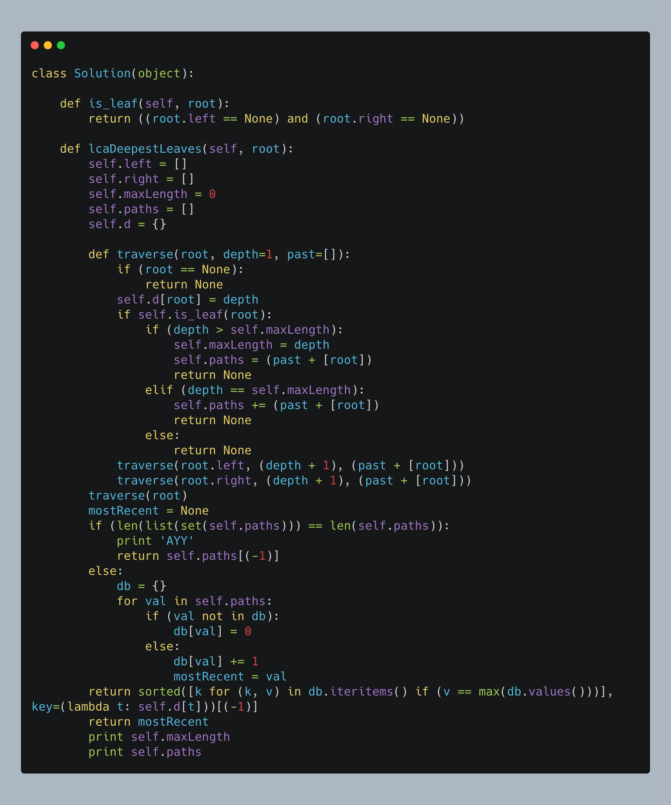The height and width of the screenshot is (805, 671).
Task: Click the word object in class declaration
Action: 159,73
